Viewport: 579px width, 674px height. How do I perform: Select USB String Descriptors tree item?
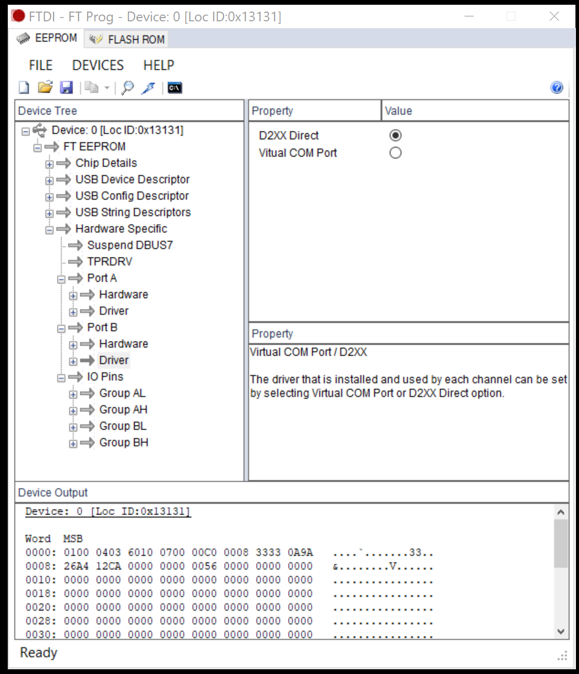(133, 212)
